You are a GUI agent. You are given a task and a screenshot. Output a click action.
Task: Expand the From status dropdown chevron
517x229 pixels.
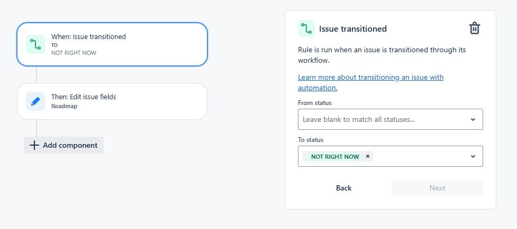click(x=473, y=119)
